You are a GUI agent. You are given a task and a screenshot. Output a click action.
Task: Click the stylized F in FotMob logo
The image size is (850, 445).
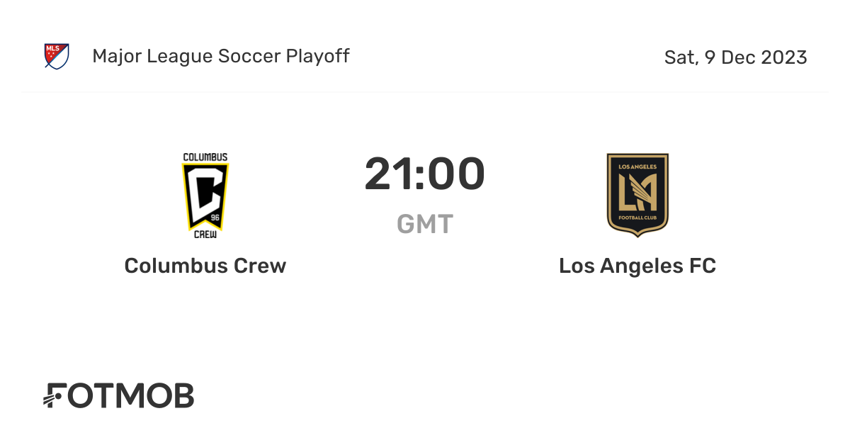(57, 396)
